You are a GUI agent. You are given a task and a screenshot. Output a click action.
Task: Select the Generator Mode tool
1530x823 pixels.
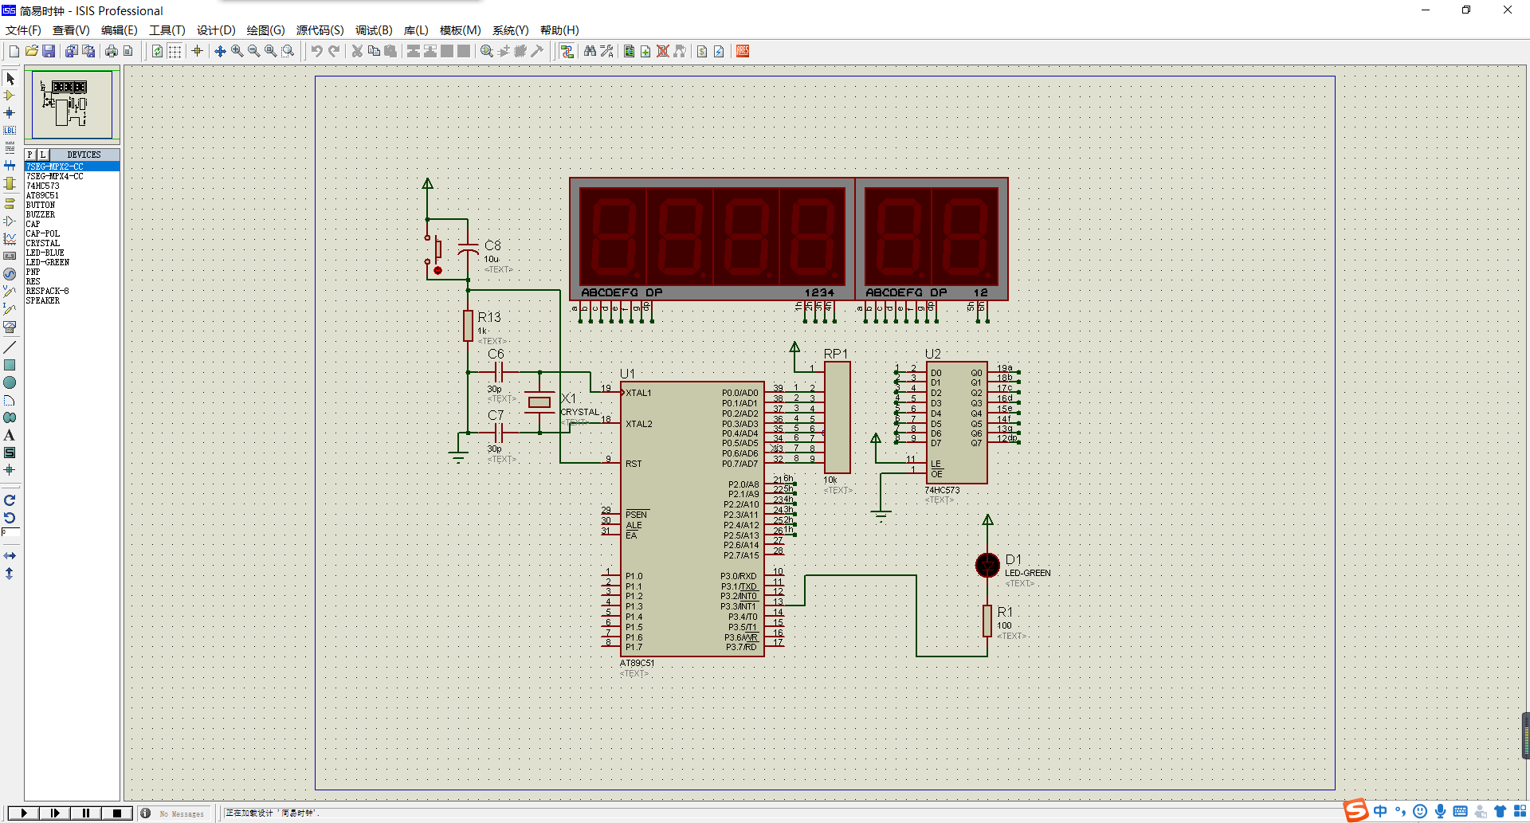10,274
